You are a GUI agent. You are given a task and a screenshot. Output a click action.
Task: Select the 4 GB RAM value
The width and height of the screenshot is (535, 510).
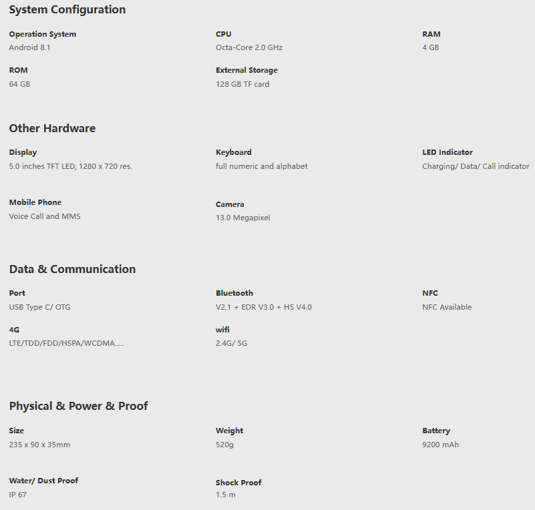pyautogui.click(x=431, y=47)
